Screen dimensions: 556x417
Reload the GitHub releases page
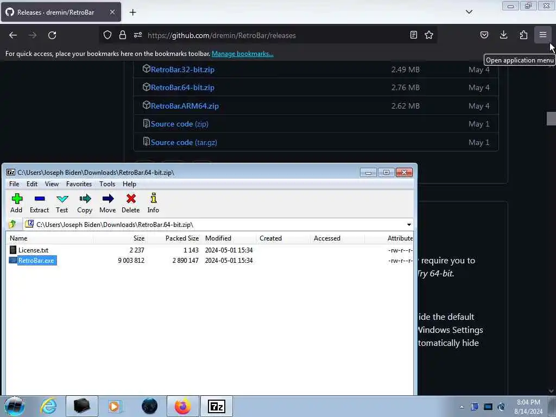pyautogui.click(x=52, y=35)
